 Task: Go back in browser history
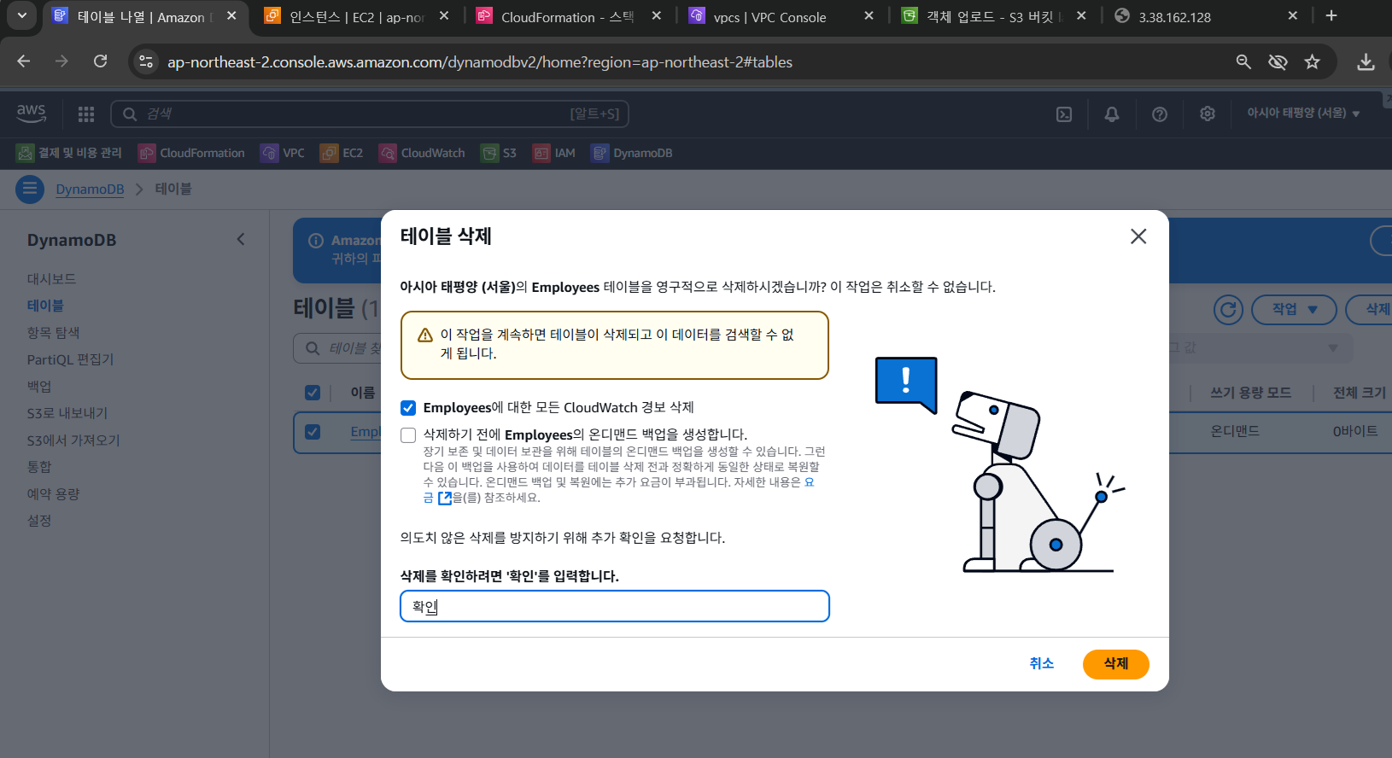pos(24,61)
